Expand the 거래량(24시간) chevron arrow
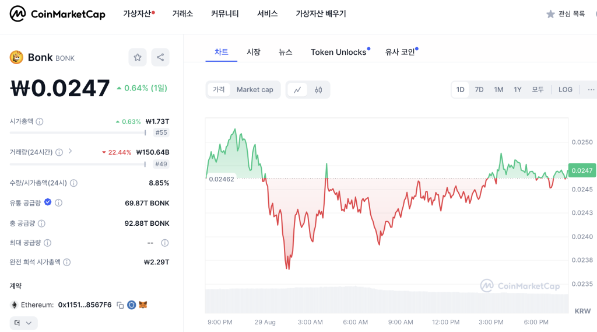Image resolution: width=597 pixels, height=332 pixels. click(70, 151)
